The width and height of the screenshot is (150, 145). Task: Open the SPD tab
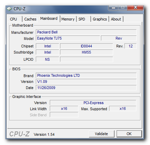click(84, 19)
